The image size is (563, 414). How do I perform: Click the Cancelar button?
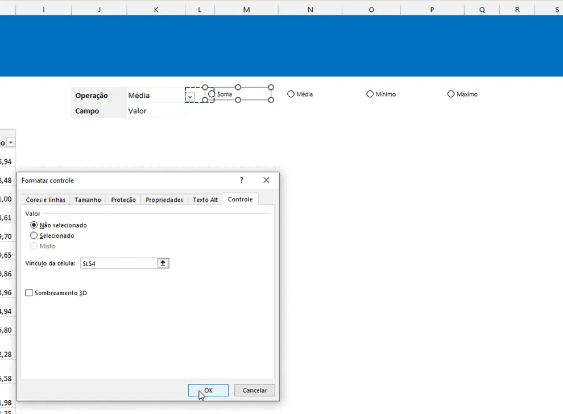255,390
